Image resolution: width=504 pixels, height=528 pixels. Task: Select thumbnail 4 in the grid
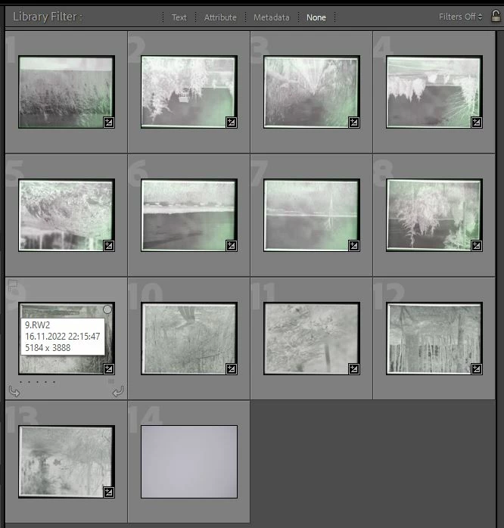pyautogui.click(x=434, y=92)
